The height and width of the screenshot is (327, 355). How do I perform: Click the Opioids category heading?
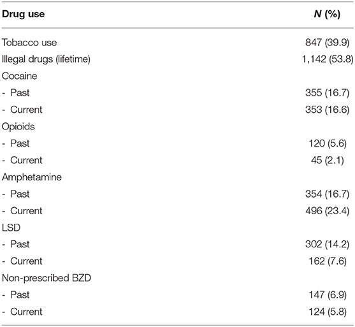(x=18, y=127)
